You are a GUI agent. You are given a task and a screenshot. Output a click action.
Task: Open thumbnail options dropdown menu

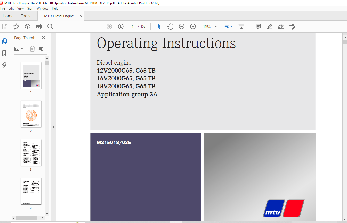19,49
